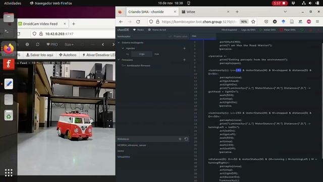
Task: Trigger Autofoco on DroidCam
Action: click(x=68, y=55)
